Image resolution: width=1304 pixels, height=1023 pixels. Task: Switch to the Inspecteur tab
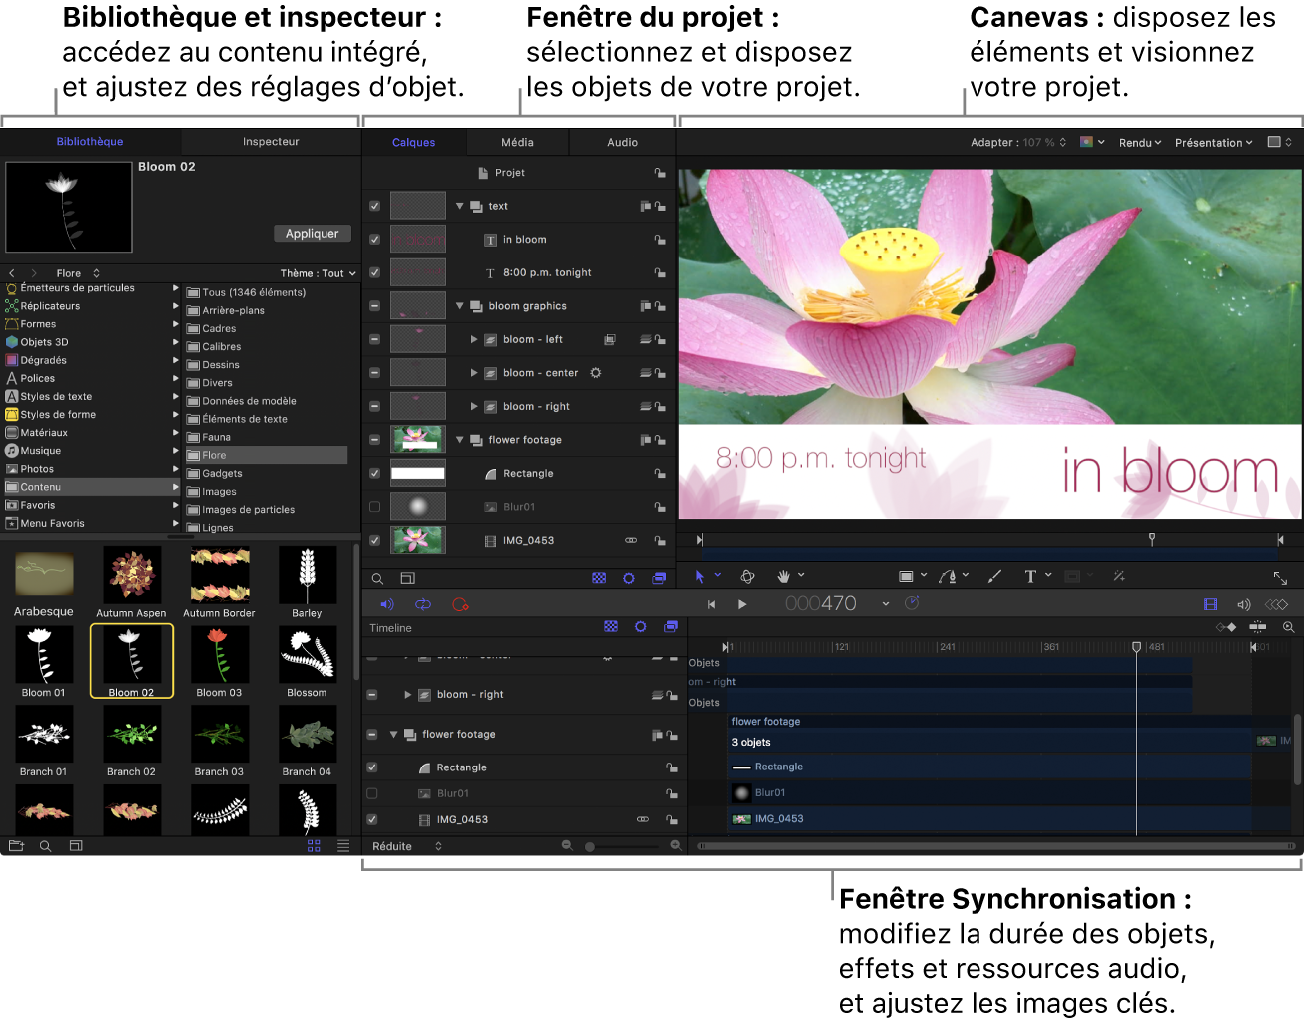[x=271, y=142]
